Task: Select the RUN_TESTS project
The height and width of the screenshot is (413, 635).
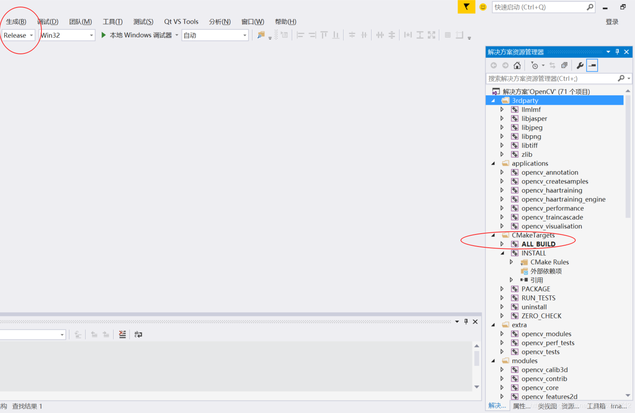Action: pos(538,298)
